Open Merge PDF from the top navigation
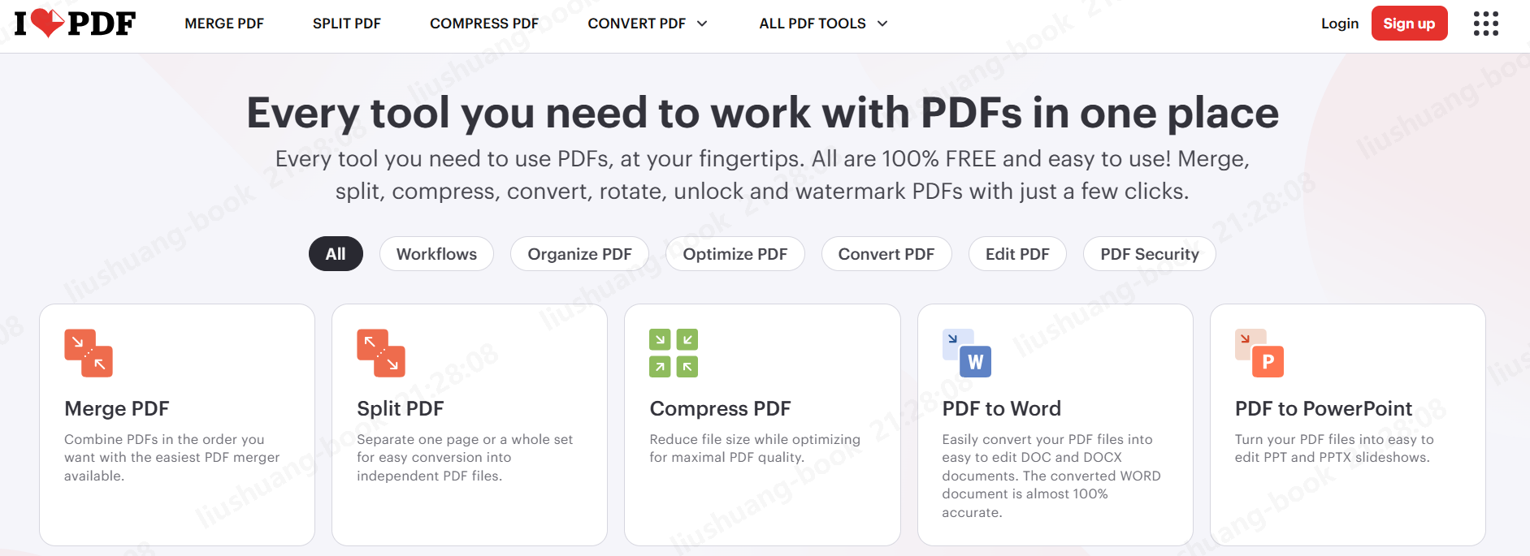This screenshot has width=1530, height=556. click(224, 24)
